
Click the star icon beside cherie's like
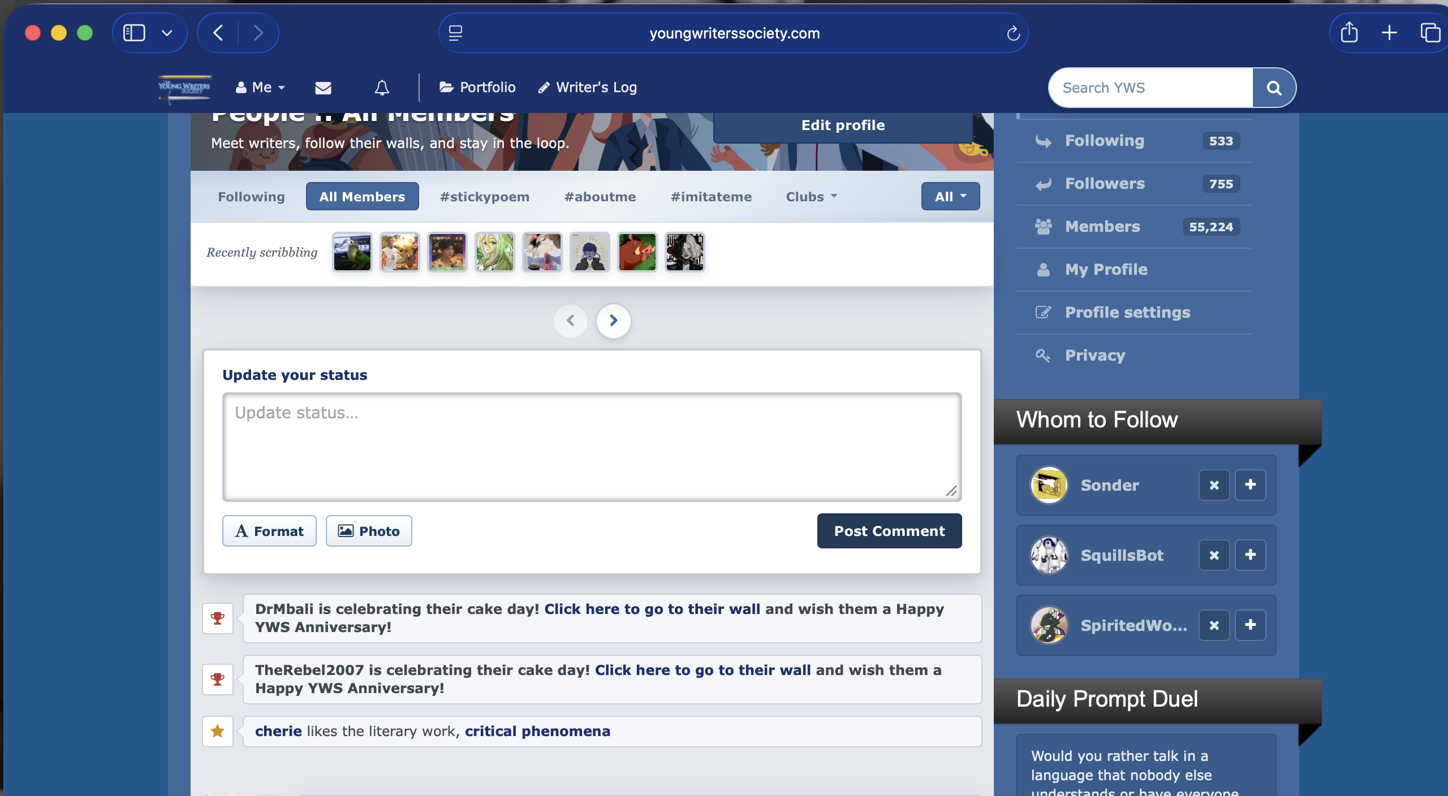pos(218,732)
